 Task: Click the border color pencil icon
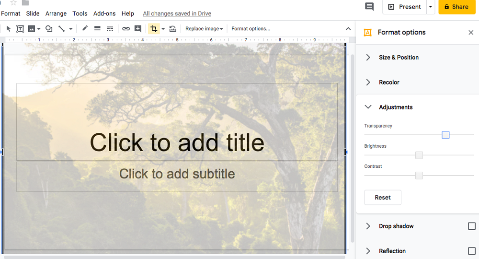pos(85,29)
